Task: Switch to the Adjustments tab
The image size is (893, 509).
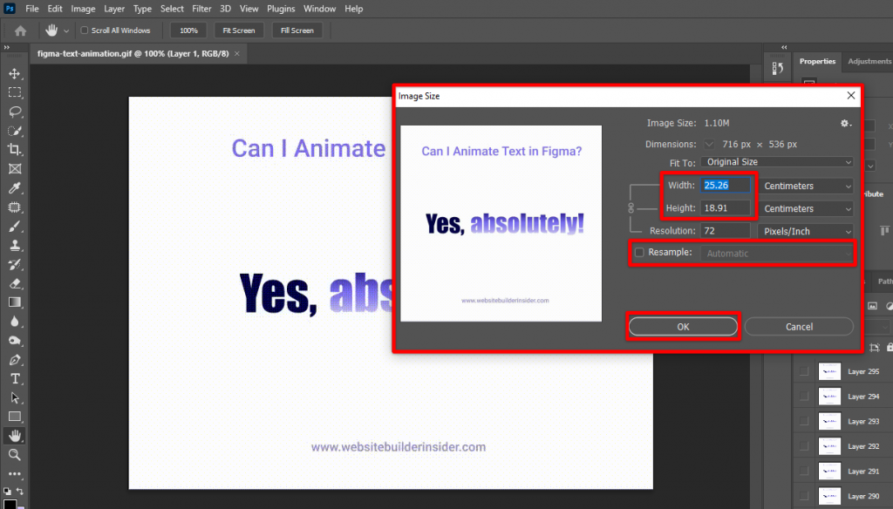Action: click(869, 61)
